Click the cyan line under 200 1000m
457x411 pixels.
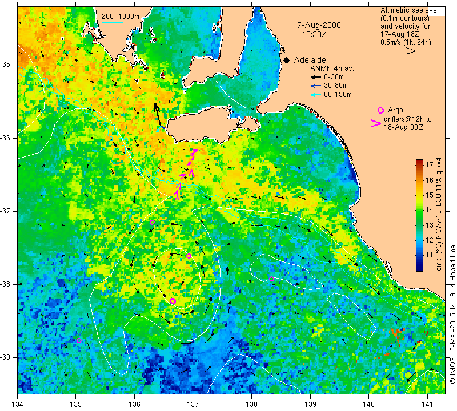[112, 22]
